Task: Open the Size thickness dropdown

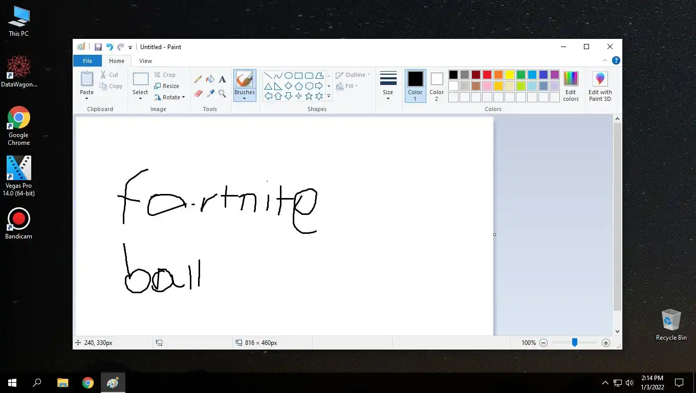Action: point(388,86)
